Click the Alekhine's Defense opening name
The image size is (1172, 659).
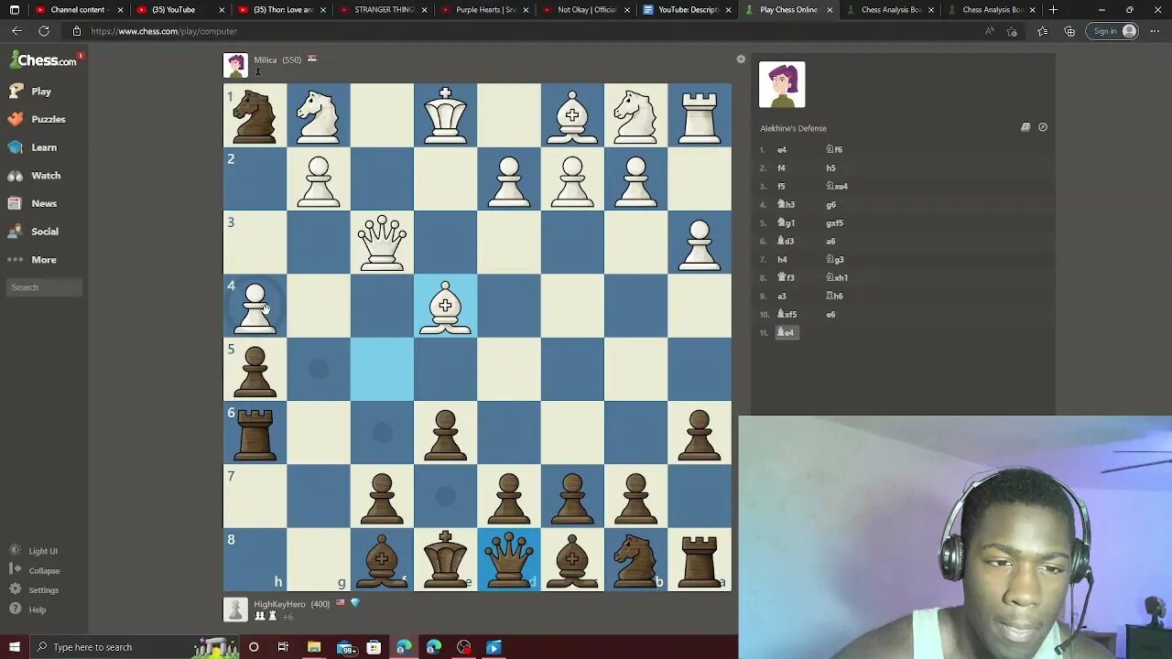pos(793,128)
